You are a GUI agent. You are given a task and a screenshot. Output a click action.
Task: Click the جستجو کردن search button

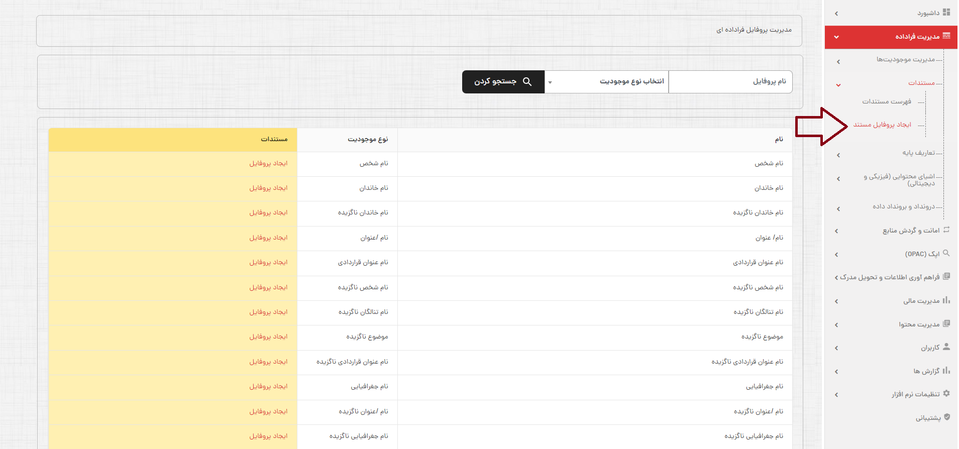[503, 82]
